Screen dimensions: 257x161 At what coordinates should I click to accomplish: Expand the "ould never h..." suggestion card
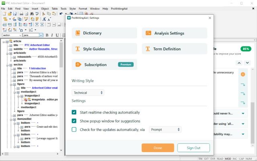click(x=243, y=113)
